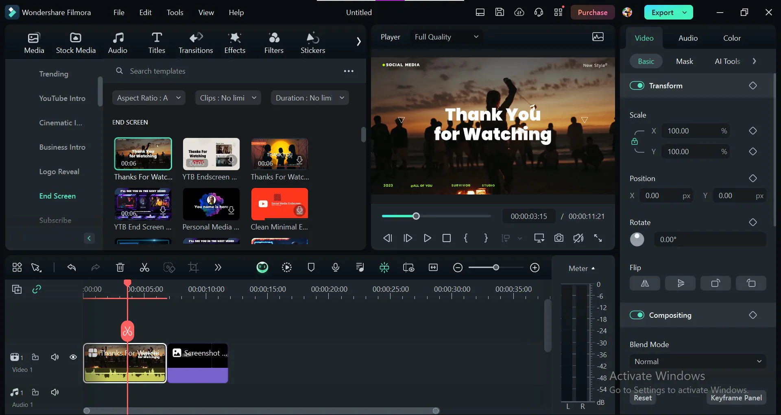This screenshot has width=781, height=415.
Task: Click the flip vertical button
Action: coord(680,283)
